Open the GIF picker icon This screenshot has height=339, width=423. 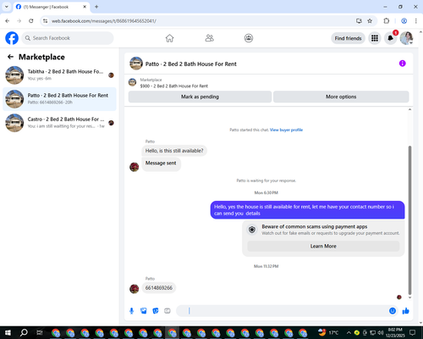pyautogui.click(x=168, y=311)
